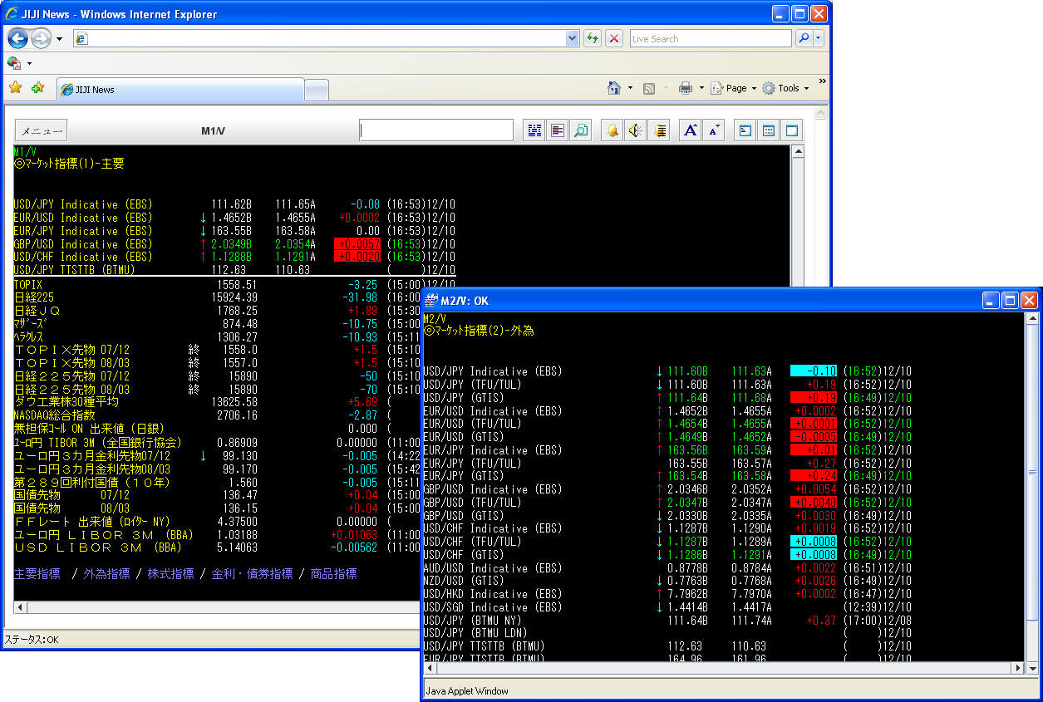Click the decrease font size icon
This screenshot has width=1043, height=702.
point(714,130)
